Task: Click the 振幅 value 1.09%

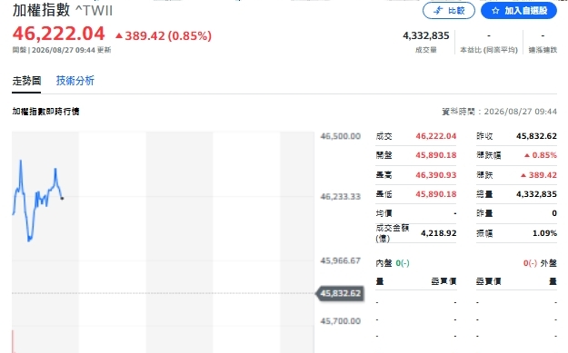Action: tap(544, 233)
